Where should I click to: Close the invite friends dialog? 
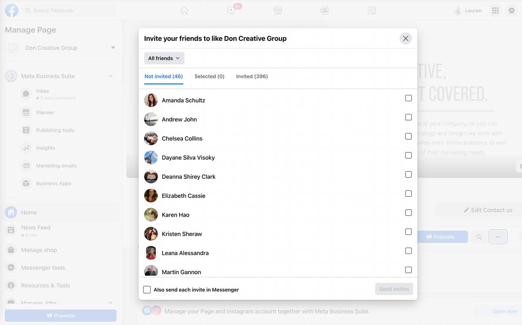pos(405,38)
